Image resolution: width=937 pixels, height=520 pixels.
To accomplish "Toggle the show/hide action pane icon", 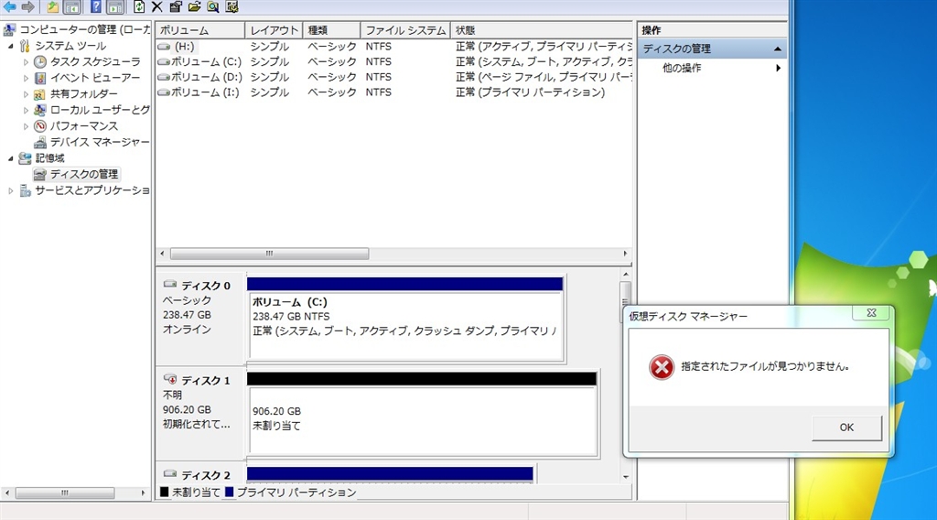I will 115,6.
